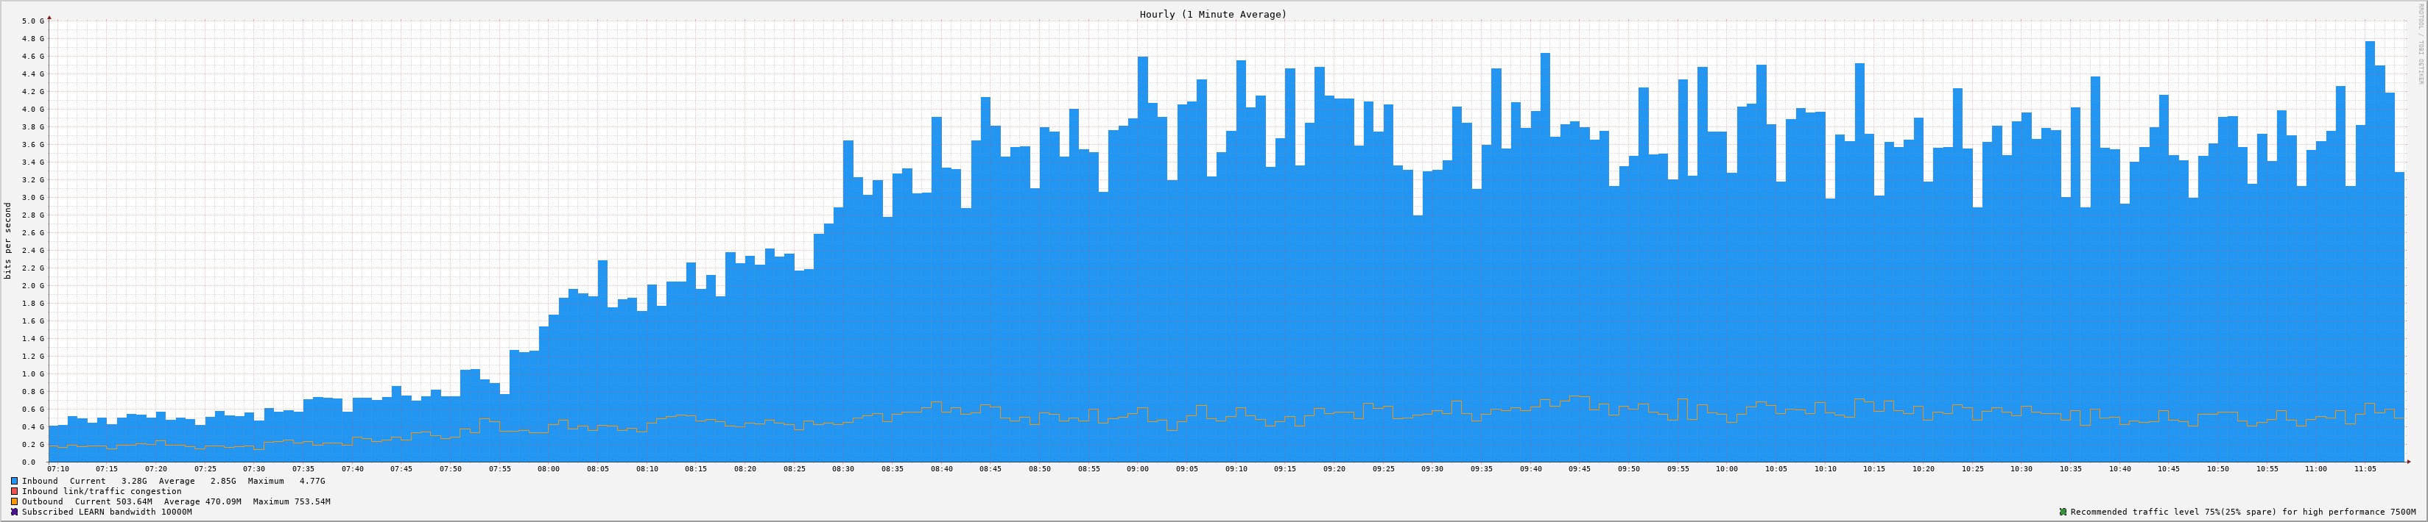
Task: Click the purple Subscribed LEARN bandwidth swatch
Action: pos(14,512)
